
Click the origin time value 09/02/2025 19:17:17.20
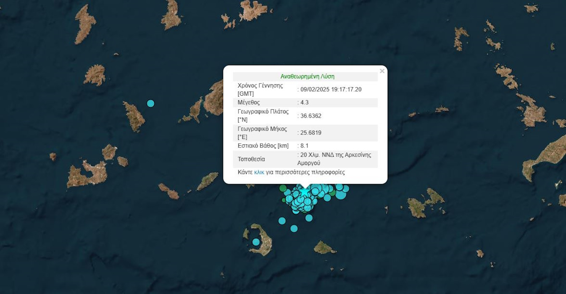(x=331, y=89)
